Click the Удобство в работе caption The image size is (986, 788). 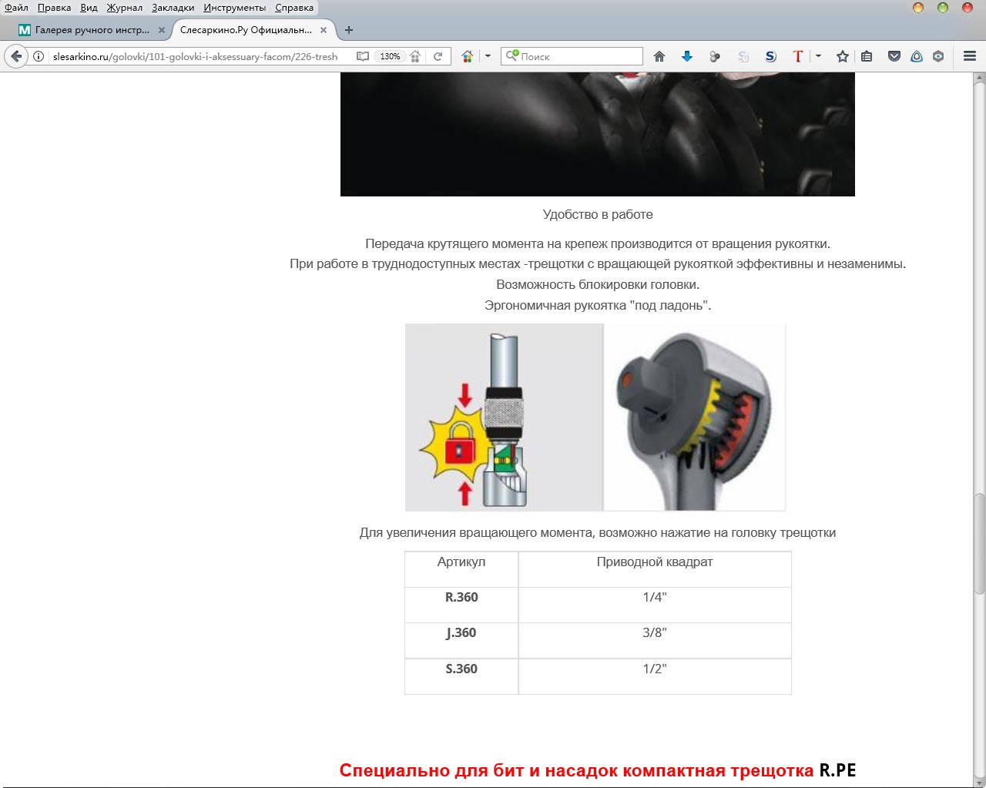(598, 215)
